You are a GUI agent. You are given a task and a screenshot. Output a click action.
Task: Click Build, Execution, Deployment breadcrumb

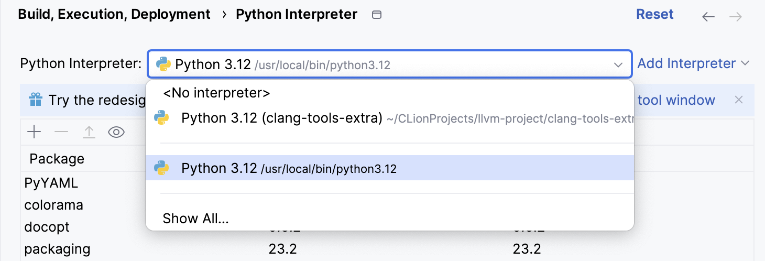pos(114,14)
